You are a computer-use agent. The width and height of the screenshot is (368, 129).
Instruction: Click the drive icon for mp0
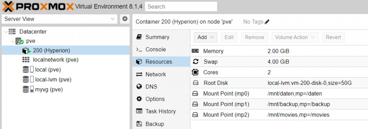pos(195,94)
